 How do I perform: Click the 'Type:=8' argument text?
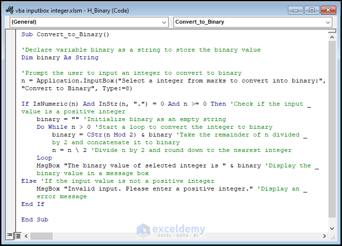point(116,88)
